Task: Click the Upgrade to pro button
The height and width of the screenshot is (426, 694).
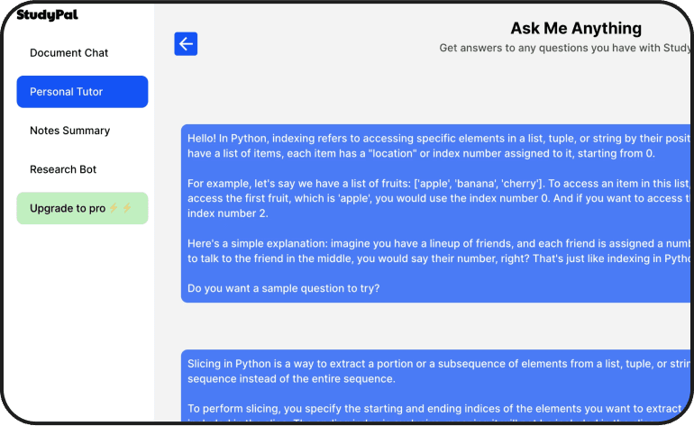Action: coord(82,208)
